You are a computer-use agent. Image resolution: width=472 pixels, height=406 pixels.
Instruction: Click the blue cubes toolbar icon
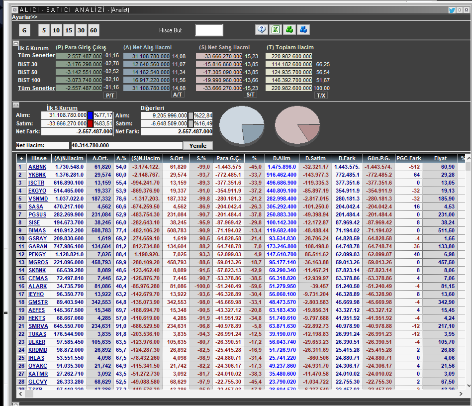(x=303, y=29)
